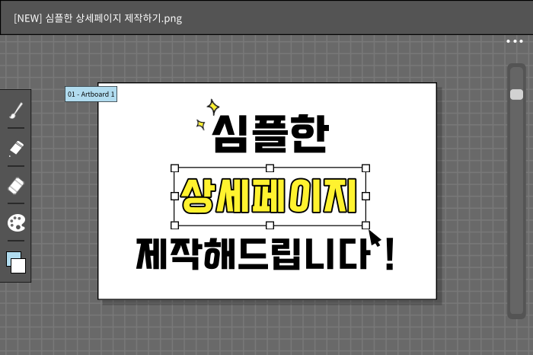Screen dimensions: 533x355
Task: Select the eraser tool with small dot
Action: (15, 148)
